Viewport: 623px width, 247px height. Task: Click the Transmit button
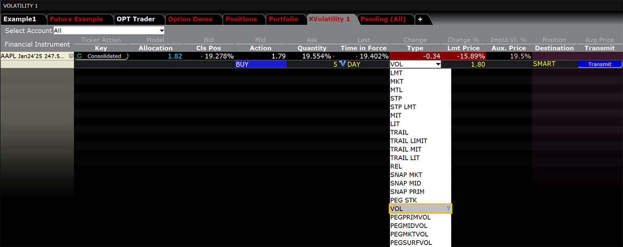(x=600, y=64)
